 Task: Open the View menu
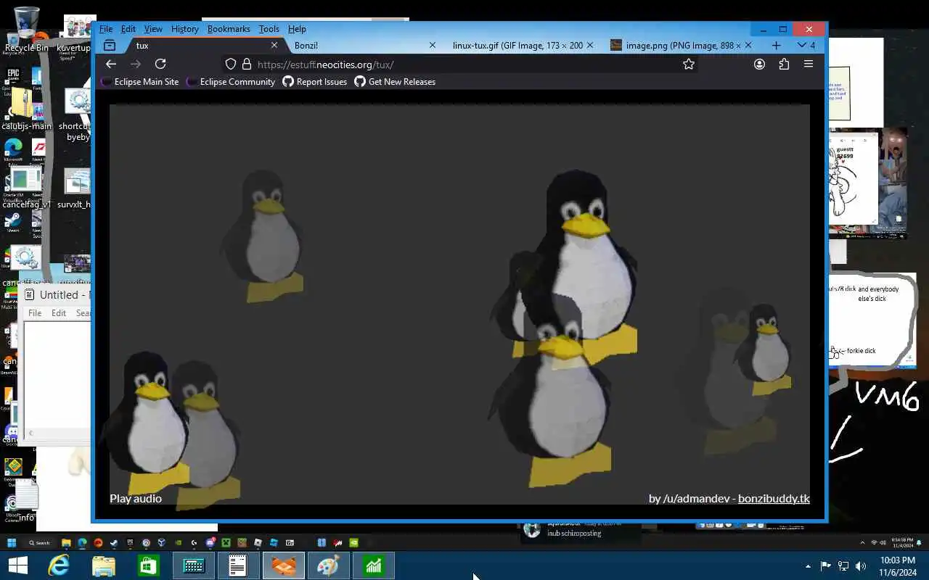click(153, 29)
